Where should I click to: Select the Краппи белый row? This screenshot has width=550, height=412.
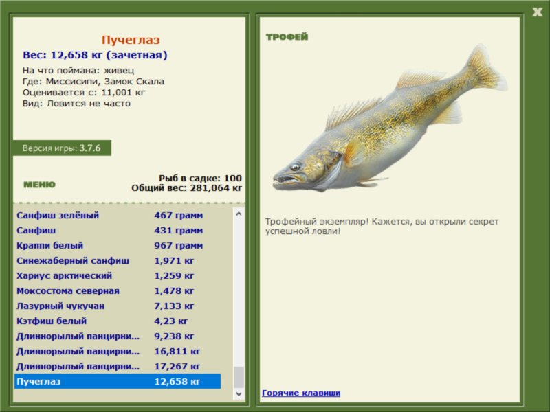click(118, 246)
